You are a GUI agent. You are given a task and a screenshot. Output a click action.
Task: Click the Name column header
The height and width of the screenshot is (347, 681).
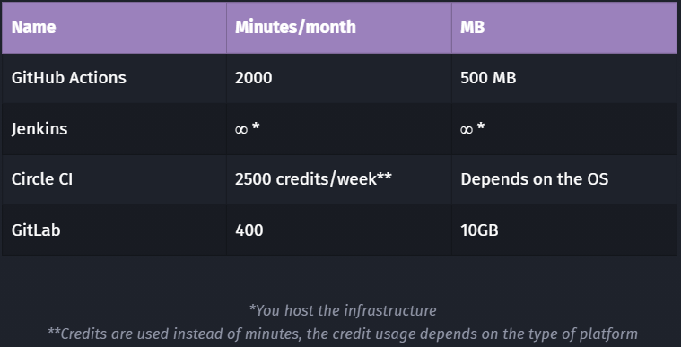pos(114,28)
